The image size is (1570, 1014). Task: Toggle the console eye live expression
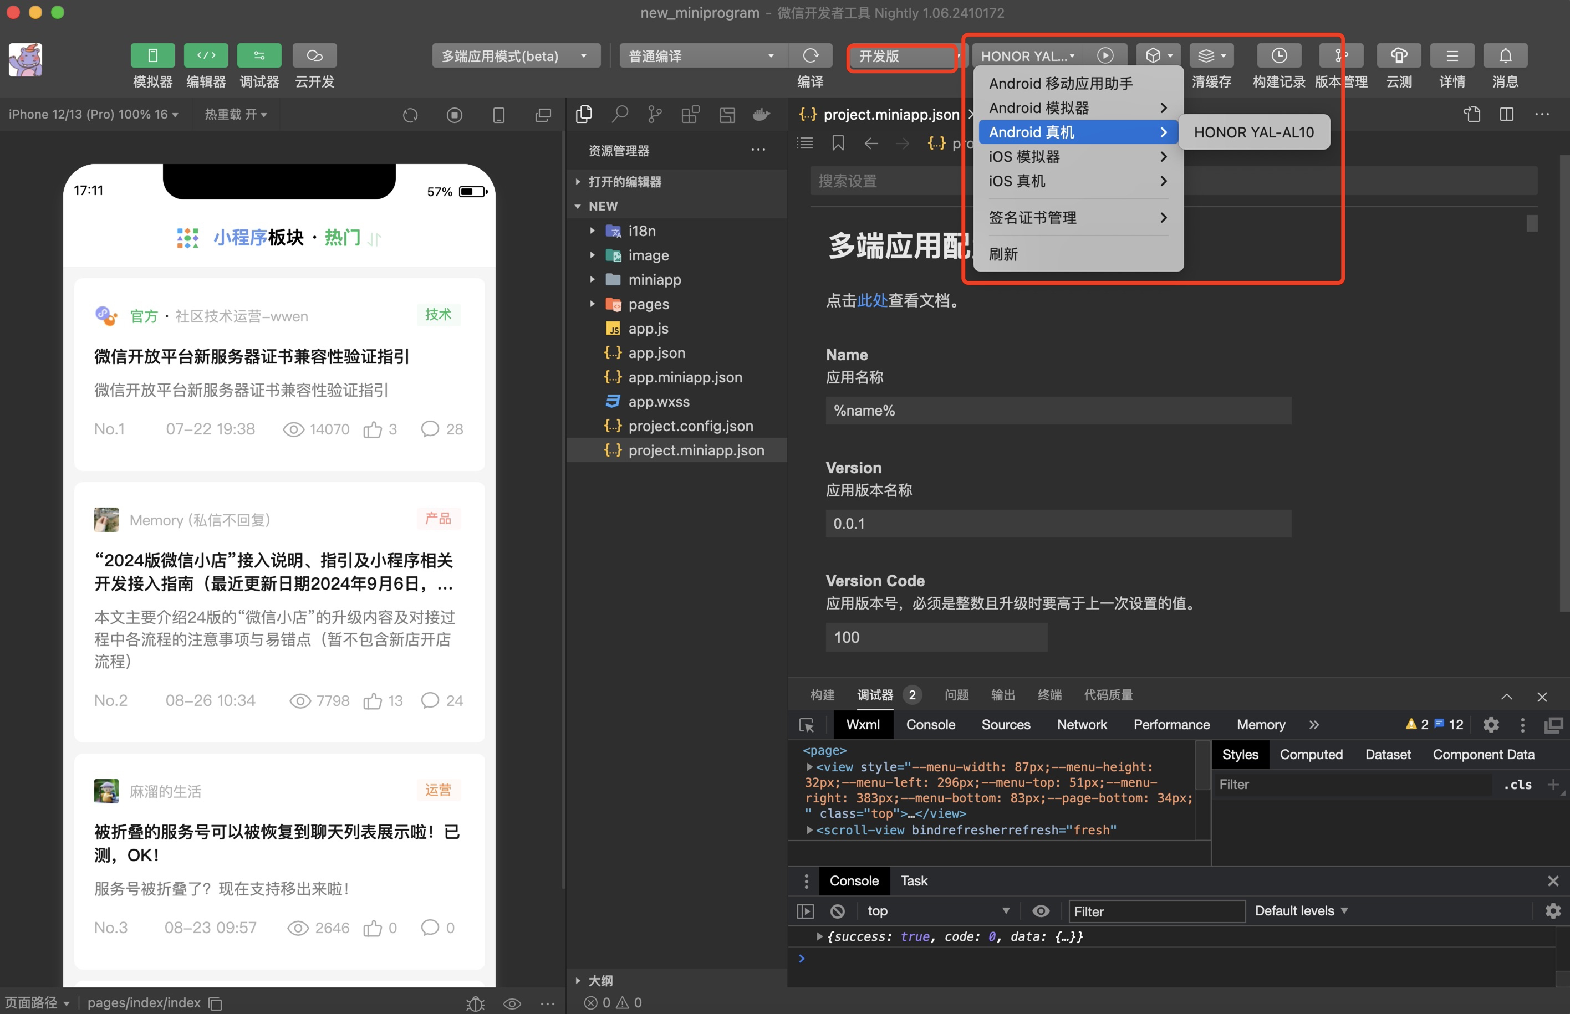pyautogui.click(x=1041, y=911)
